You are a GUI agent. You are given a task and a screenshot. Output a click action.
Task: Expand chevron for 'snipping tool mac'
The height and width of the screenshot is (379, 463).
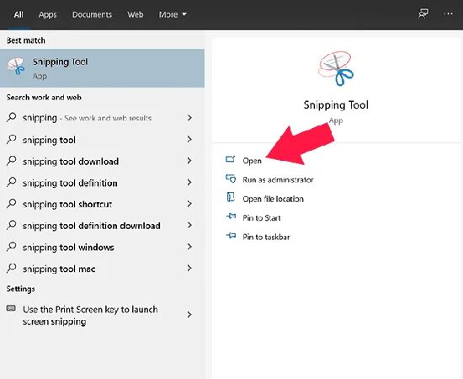(189, 268)
